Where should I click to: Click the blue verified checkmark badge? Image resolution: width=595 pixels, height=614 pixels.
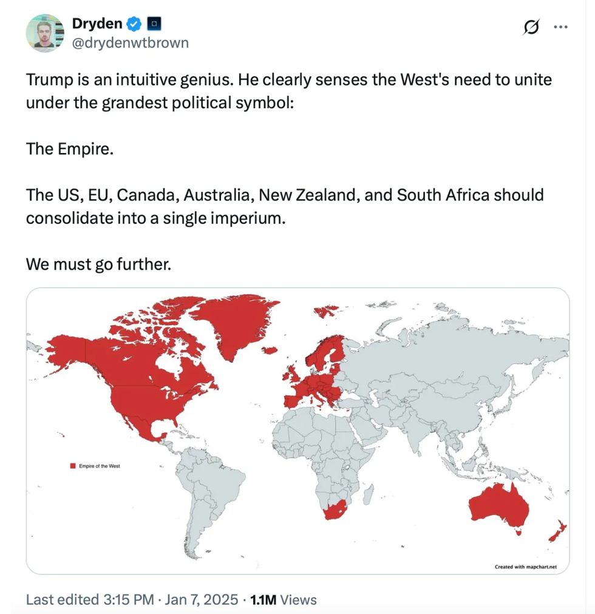(x=134, y=24)
